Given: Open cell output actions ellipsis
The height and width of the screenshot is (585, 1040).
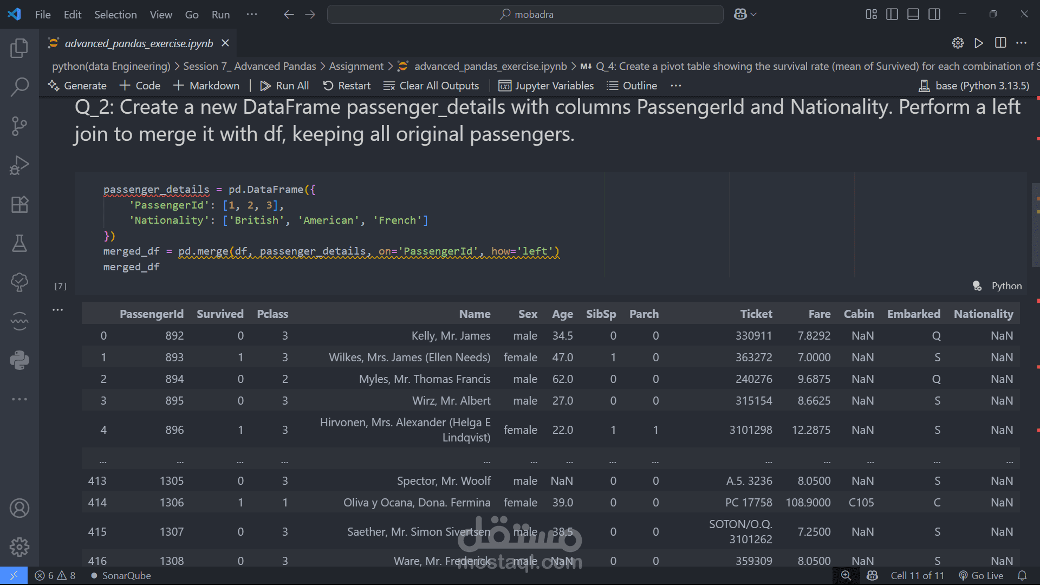Looking at the screenshot, I should 58,310.
